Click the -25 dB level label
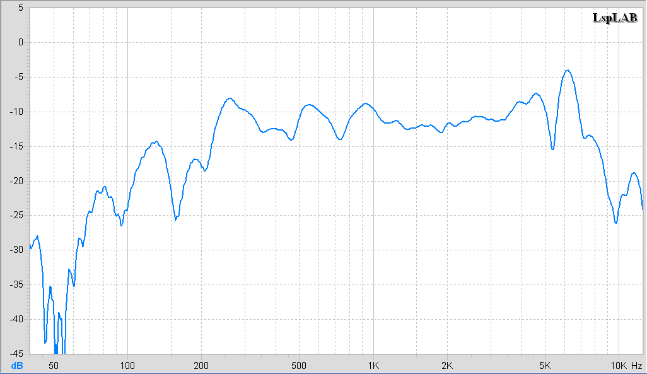 point(16,216)
